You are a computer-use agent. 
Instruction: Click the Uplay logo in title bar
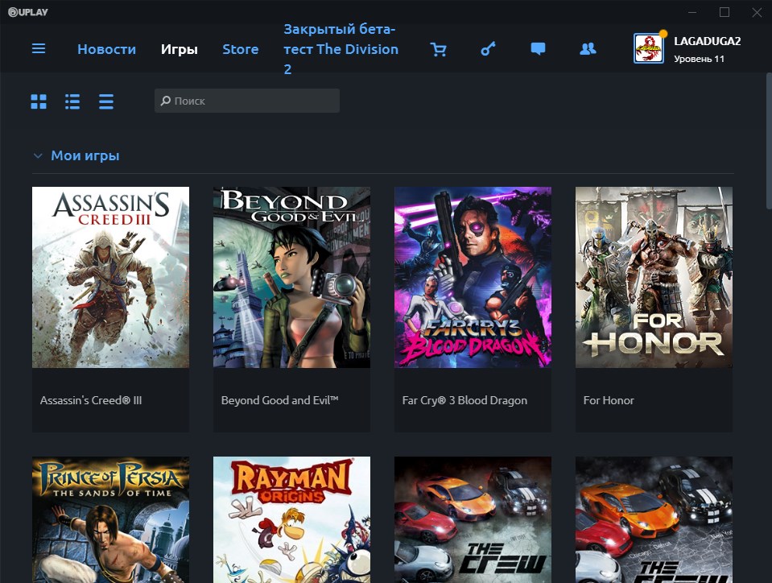(x=28, y=12)
